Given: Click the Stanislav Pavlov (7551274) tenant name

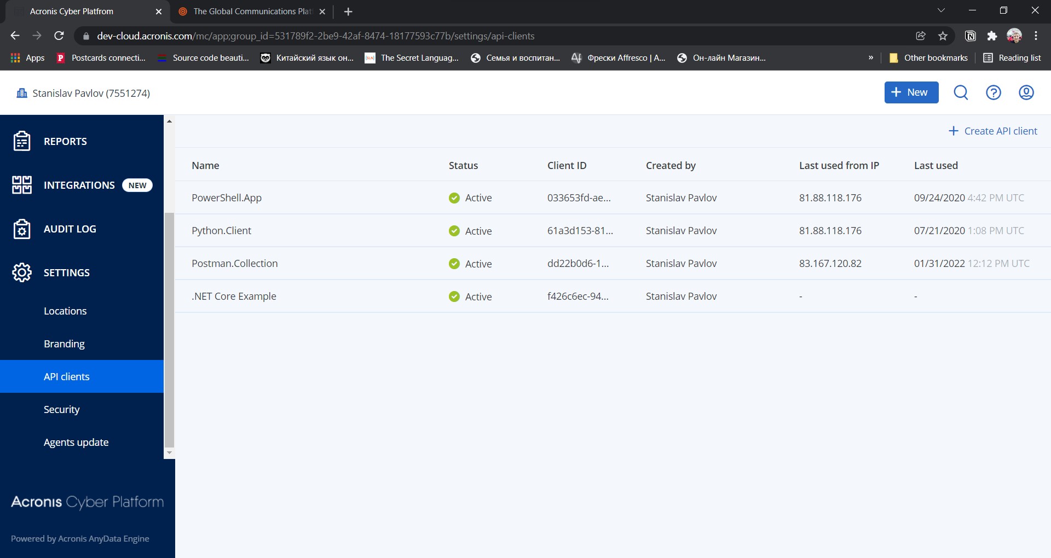Looking at the screenshot, I should (x=91, y=93).
